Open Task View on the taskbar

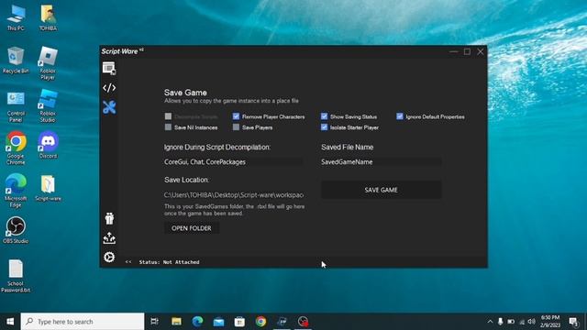point(154,322)
